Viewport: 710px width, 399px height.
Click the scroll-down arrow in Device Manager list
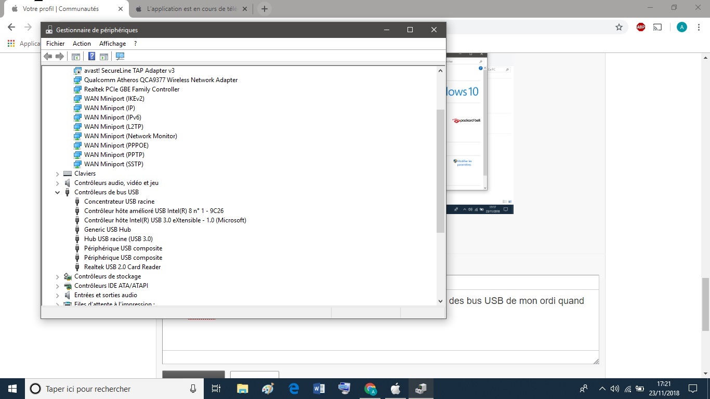coord(441,300)
